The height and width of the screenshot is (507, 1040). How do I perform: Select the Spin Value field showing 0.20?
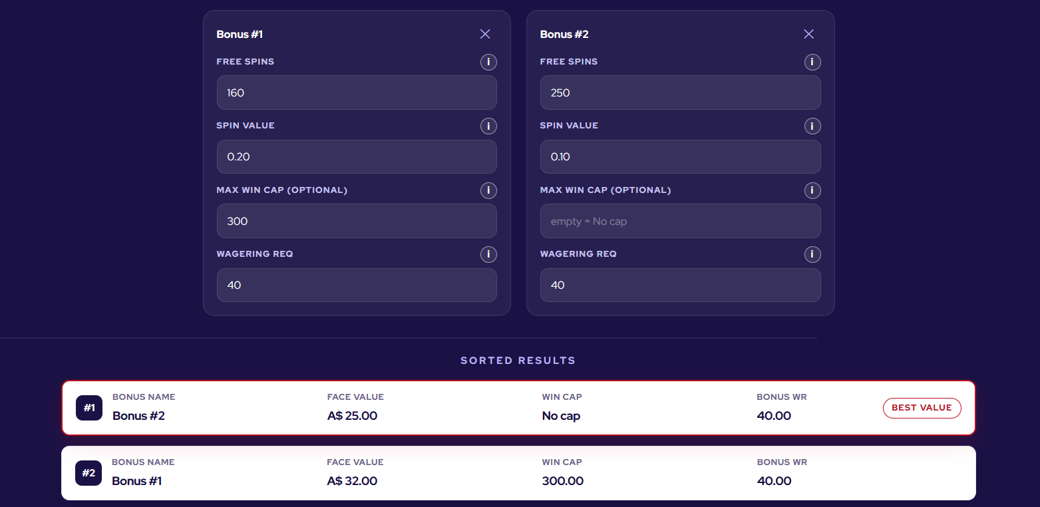pyautogui.click(x=357, y=156)
